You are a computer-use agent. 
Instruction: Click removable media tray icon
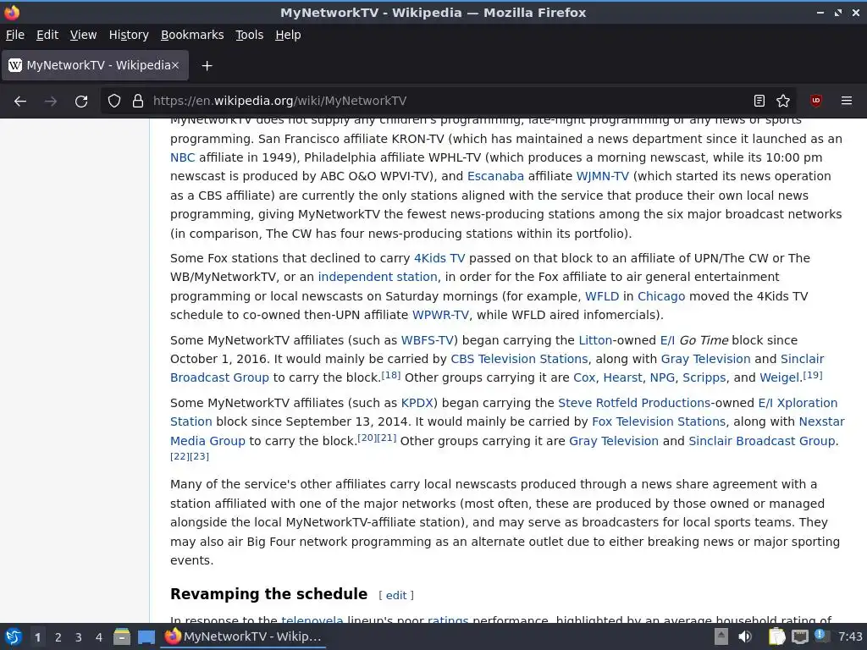(721, 636)
